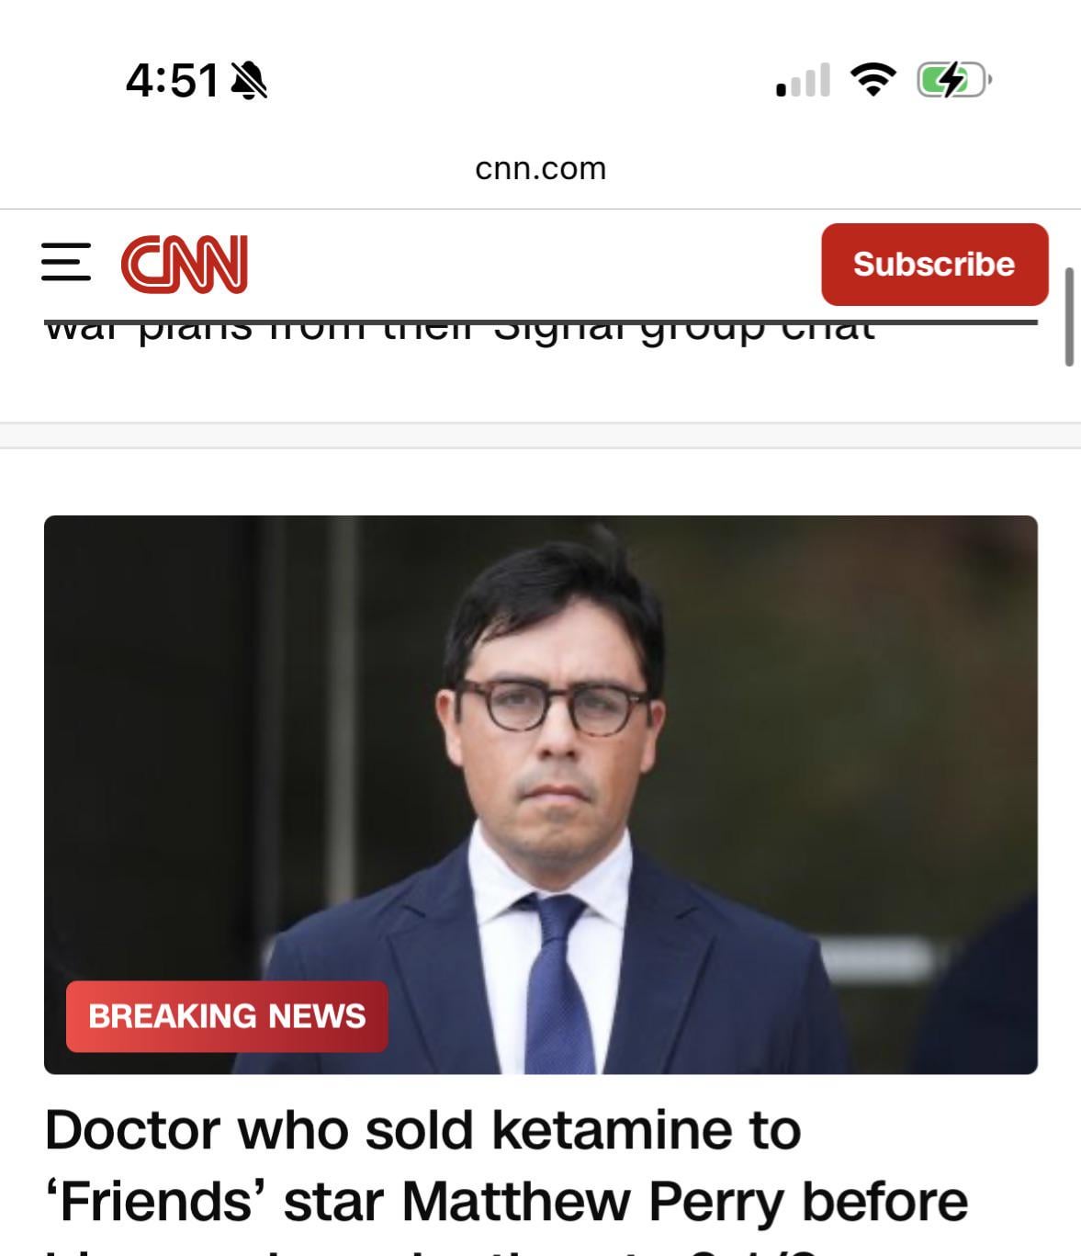Open the hamburger navigation menu
1081x1256 pixels.
66,263
